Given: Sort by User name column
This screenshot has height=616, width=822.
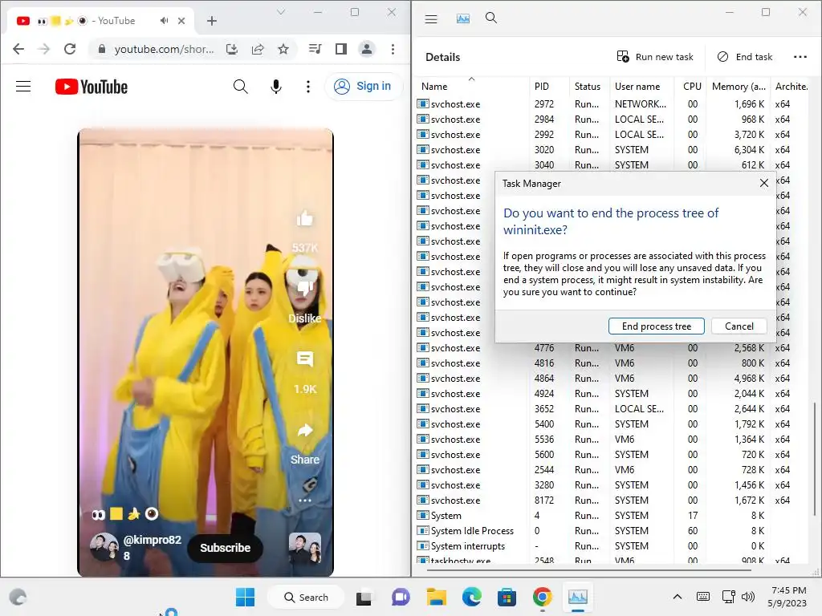Looking at the screenshot, I should coord(637,87).
